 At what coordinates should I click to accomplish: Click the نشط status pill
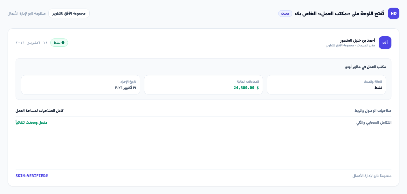pyautogui.click(x=59, y=43)
